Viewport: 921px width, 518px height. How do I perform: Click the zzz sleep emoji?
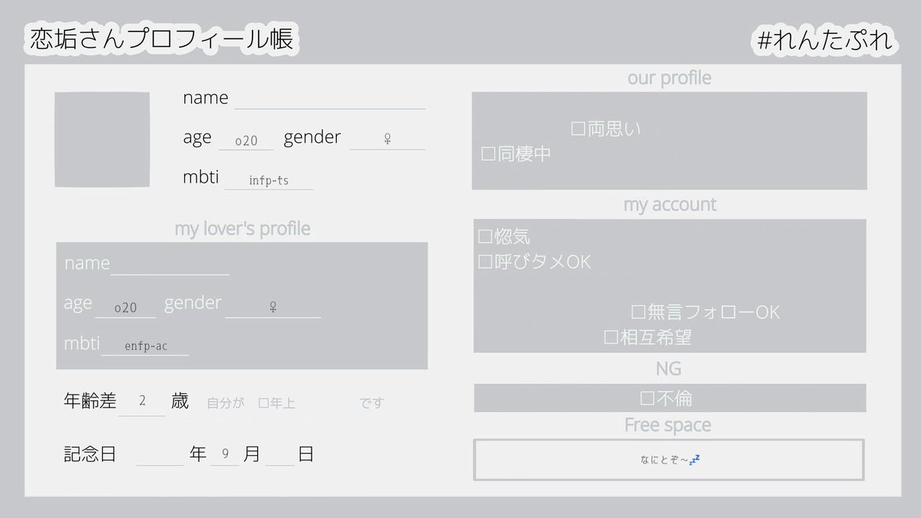point(694,460)
